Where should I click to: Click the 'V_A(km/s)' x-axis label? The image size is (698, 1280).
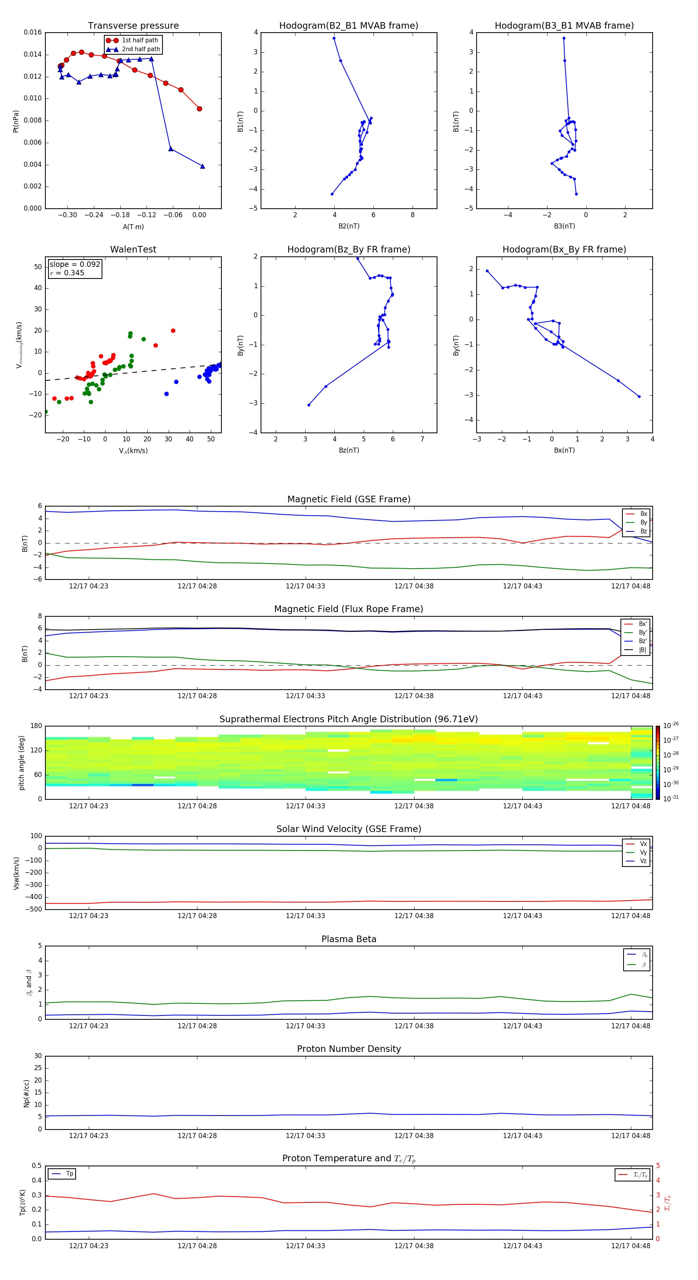click(133, 451)
